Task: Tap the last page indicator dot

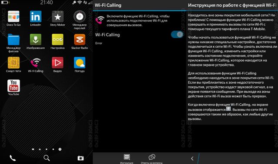Action: [60, 149]
